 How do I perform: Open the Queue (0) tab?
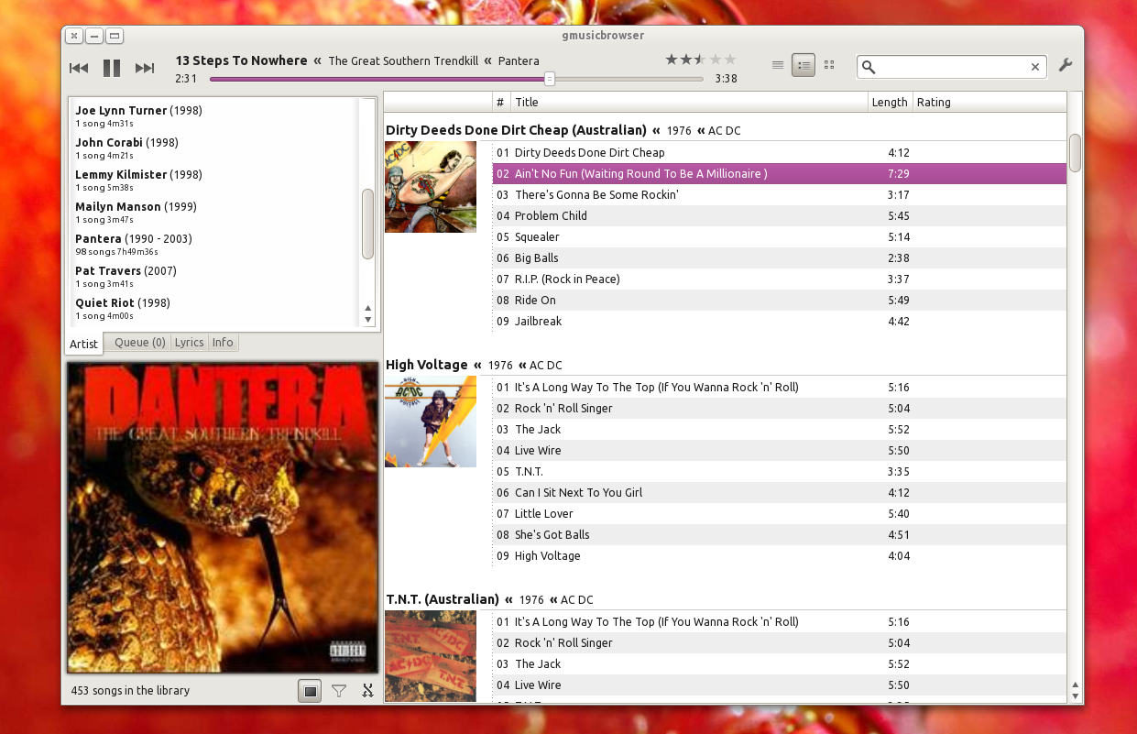139,343
